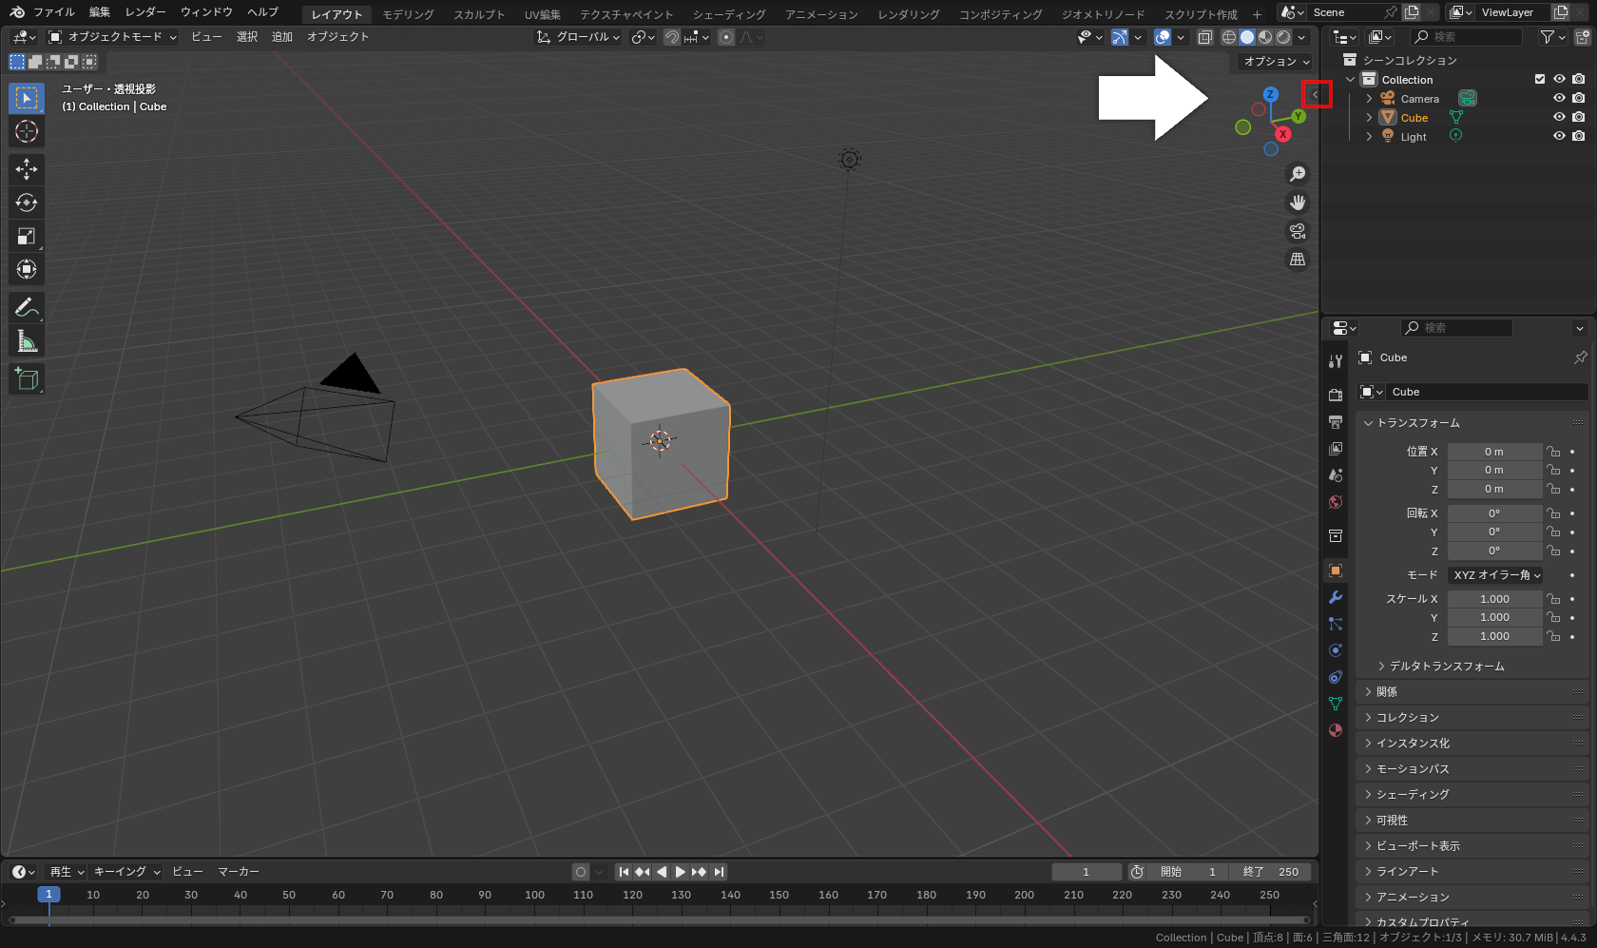Uncheck the Collection exclude checkbox
This screenshot has width=1597, height=948.
coord(1540,79)
